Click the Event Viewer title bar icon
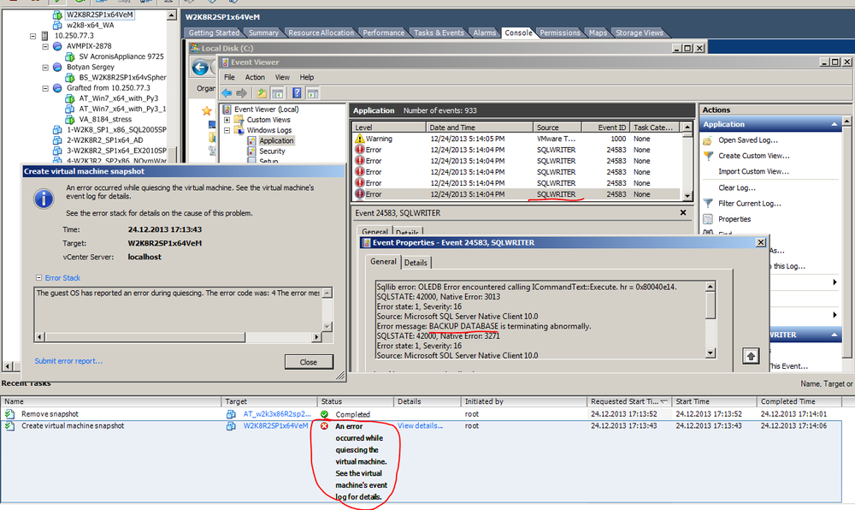Screen dimensions: 855x510 pyautogui.click(x=225, y=62)
